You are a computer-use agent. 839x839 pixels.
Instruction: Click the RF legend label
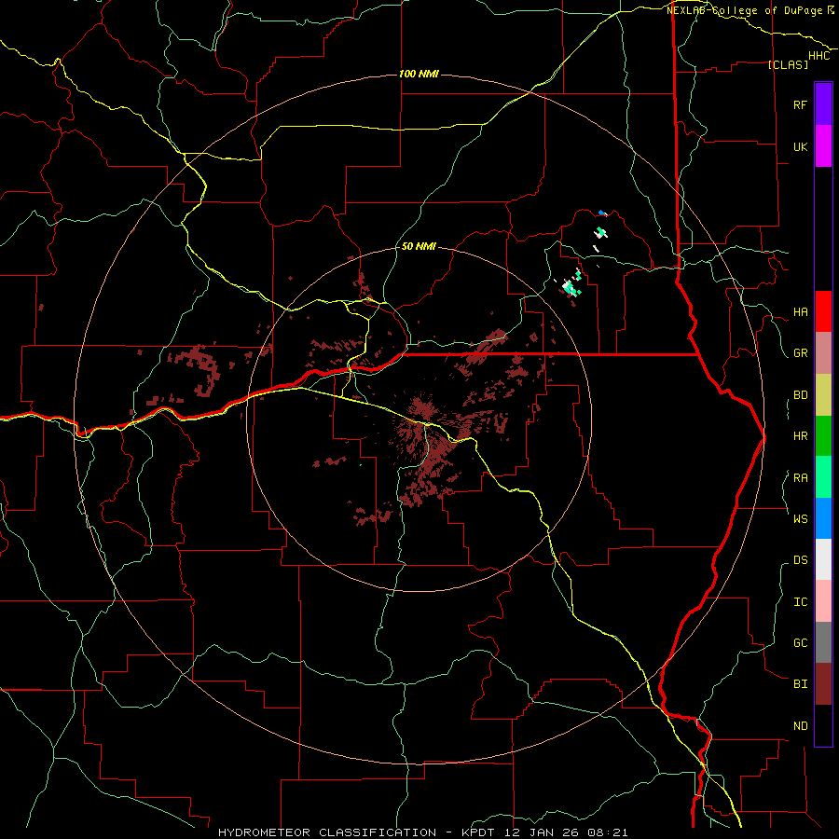800,104
